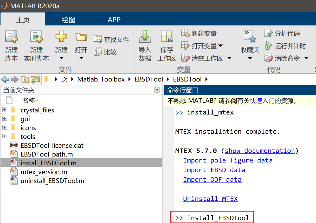
Task: Open the 打开 dropdown arrow
Action: point(81,58)
